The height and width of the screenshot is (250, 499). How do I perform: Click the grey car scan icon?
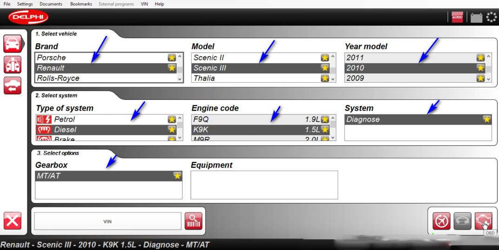[x=462, y=221]
